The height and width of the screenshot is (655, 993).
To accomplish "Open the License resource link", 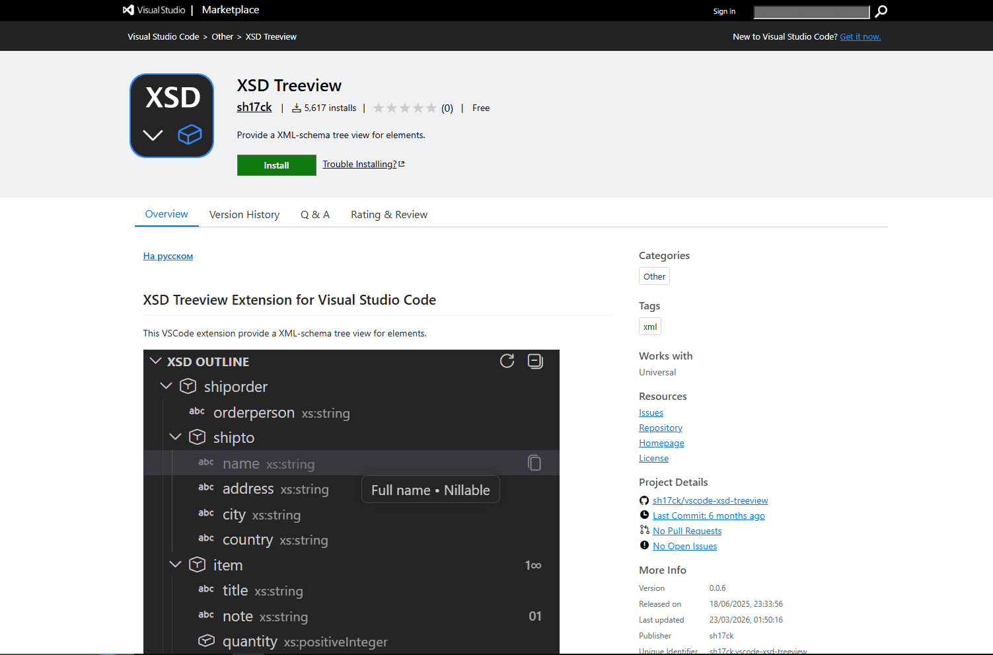I will (x=653, y=458).
